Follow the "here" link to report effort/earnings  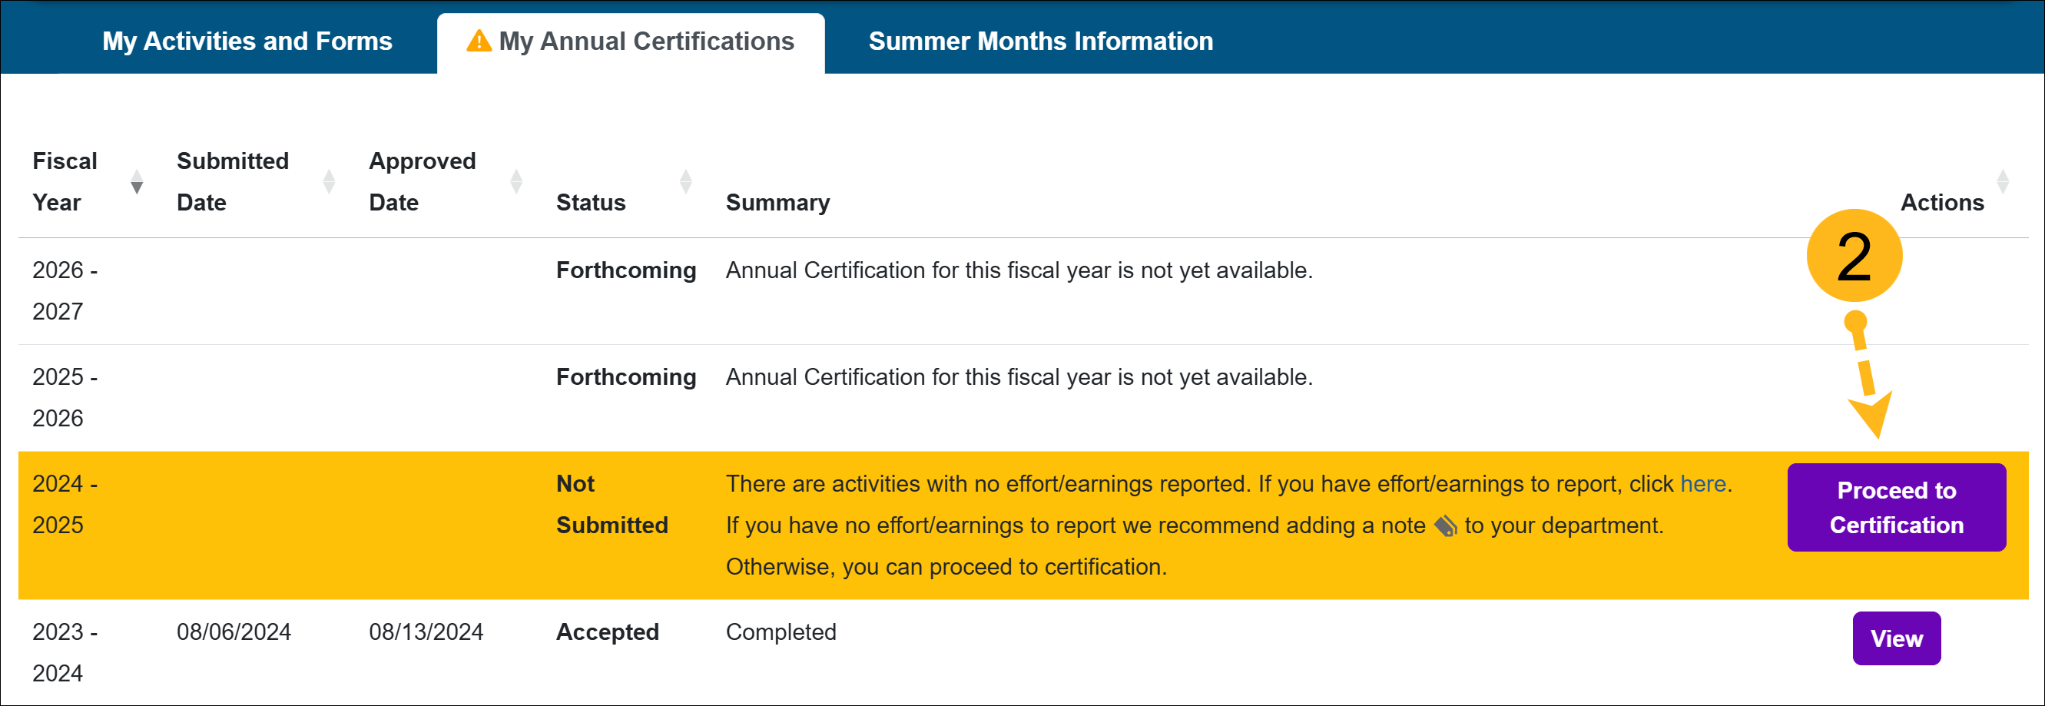[1703, 484]
